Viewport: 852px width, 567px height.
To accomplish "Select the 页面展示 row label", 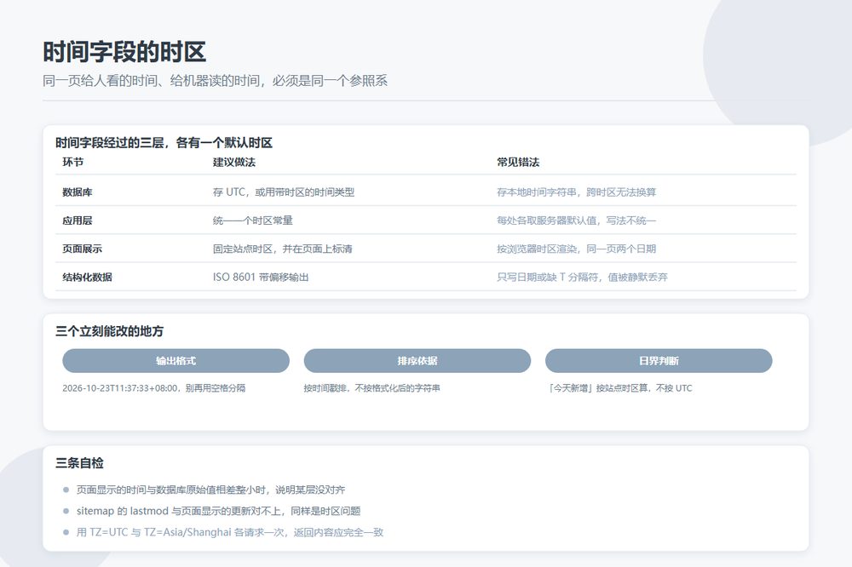I will pyautogui.click(x=82, y=249).
